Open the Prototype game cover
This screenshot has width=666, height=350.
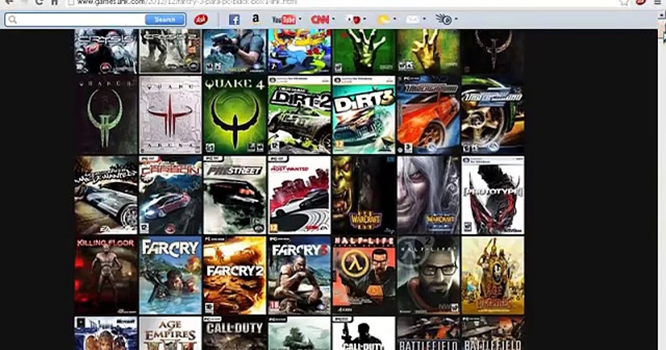493,195
